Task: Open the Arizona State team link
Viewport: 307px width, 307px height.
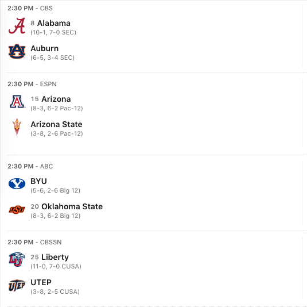Action: (56, 124)
